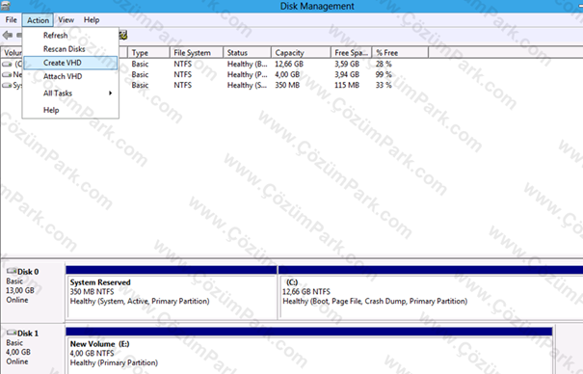The image size is (583, 374).
Task: Close the open Action menu
Action: coord(38,20)
